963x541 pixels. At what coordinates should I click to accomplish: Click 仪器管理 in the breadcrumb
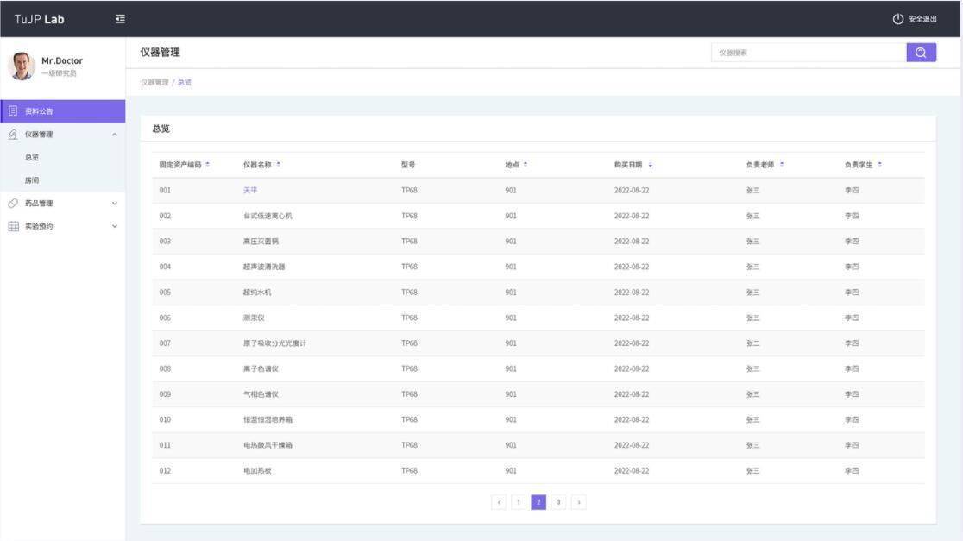coord(154,82)
